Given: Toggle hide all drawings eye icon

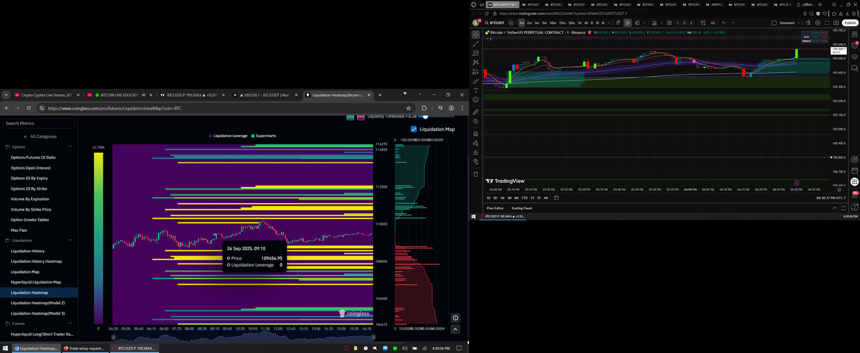Looking at the screenshot, I should pyautogui.click(x=476, y=161).
